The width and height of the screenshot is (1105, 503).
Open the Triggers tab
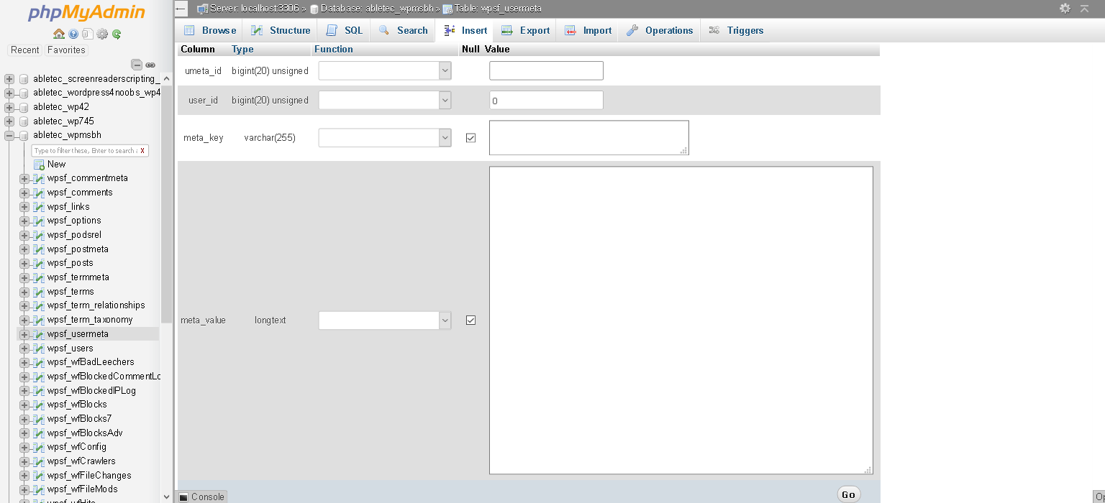tap(736, 30)
